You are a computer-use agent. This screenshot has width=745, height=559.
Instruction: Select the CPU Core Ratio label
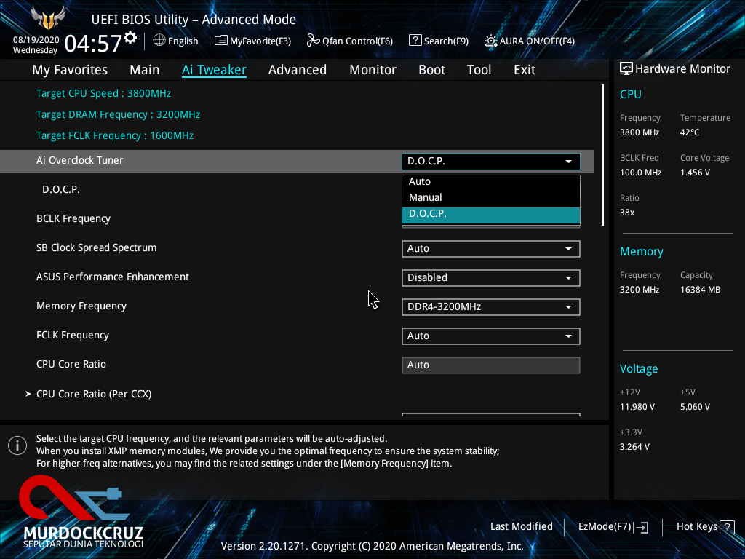tap(71, 364)
